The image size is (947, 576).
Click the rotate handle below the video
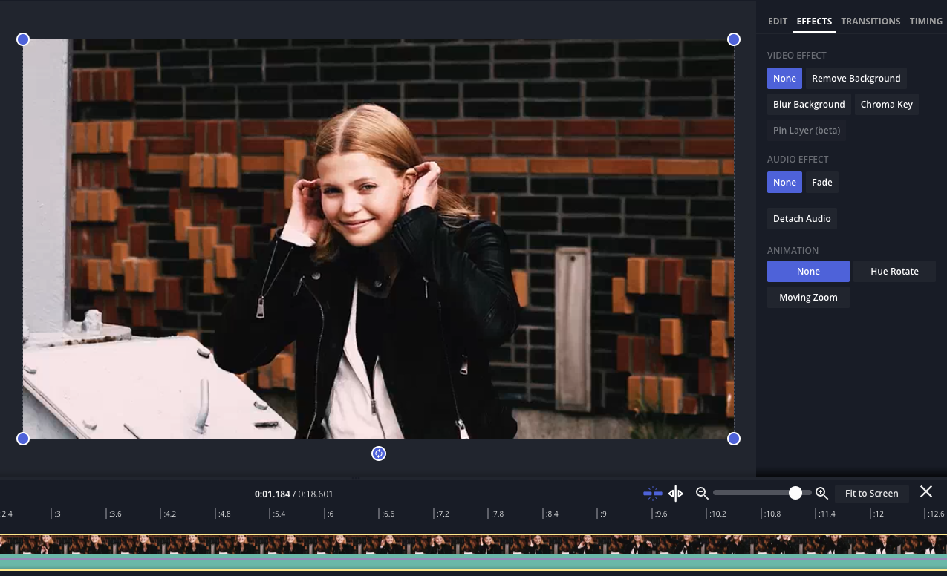coord(379,454)
